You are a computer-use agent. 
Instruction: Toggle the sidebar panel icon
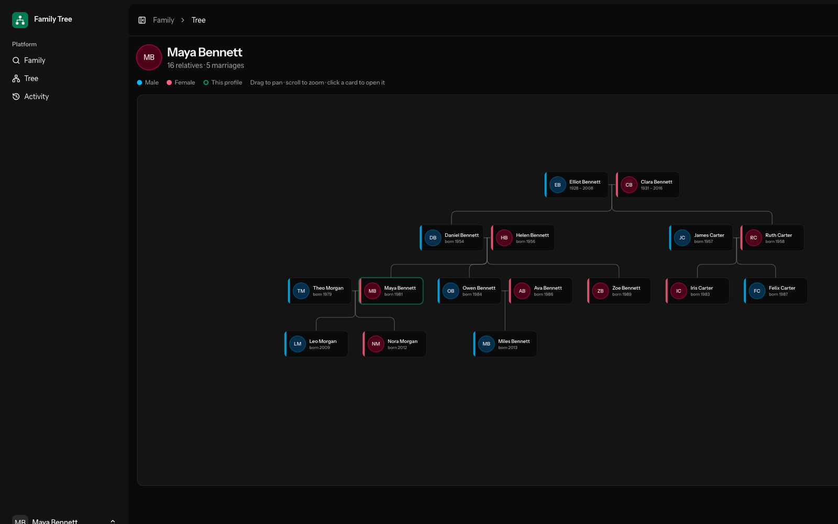[x=142, y=20]
